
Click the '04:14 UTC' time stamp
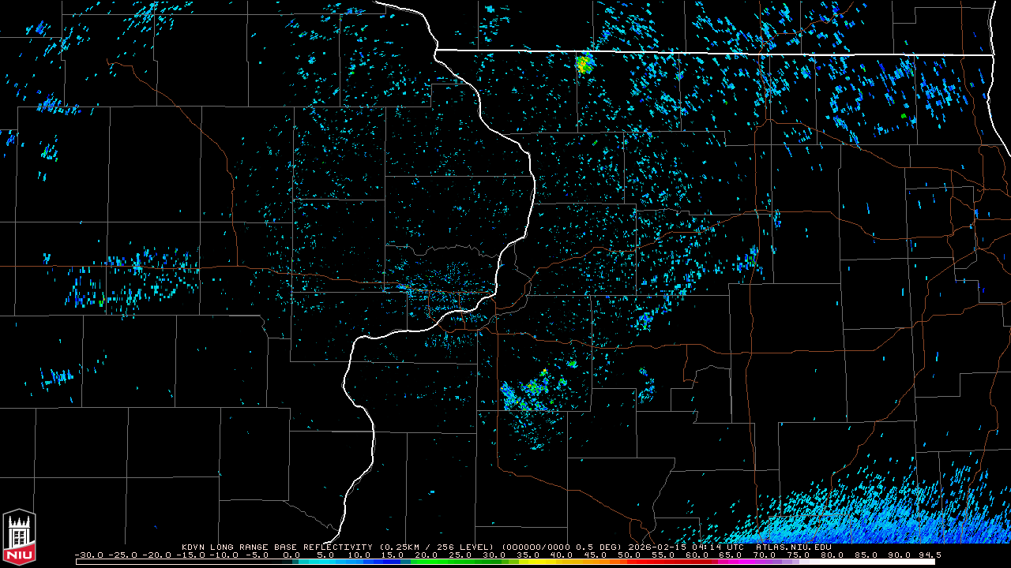tap(718, 547)
